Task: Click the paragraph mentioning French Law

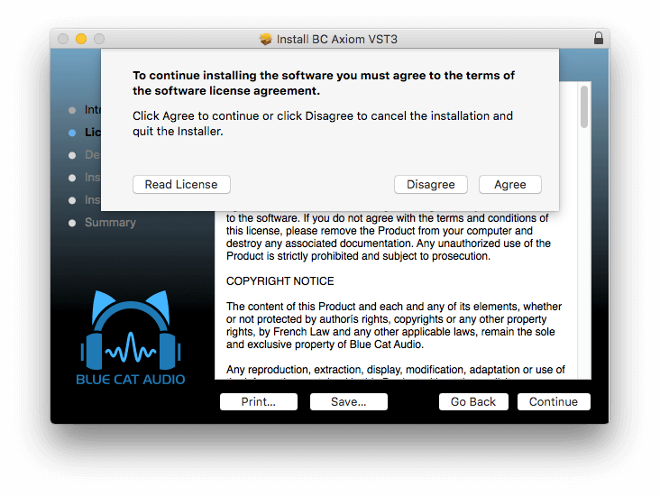Action: click(394, 326)
